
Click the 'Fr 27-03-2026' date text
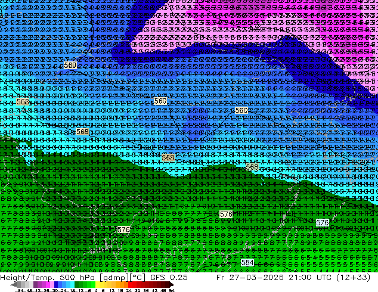(x=250, y=277)
